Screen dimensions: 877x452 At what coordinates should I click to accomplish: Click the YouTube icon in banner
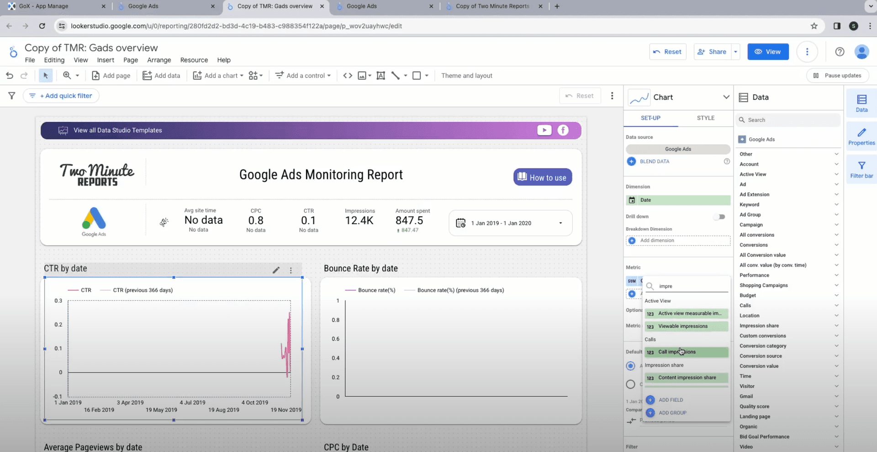pos(544,130)
